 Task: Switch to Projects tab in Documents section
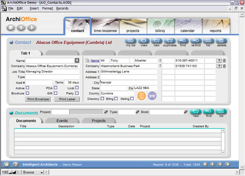click(98, 121)
